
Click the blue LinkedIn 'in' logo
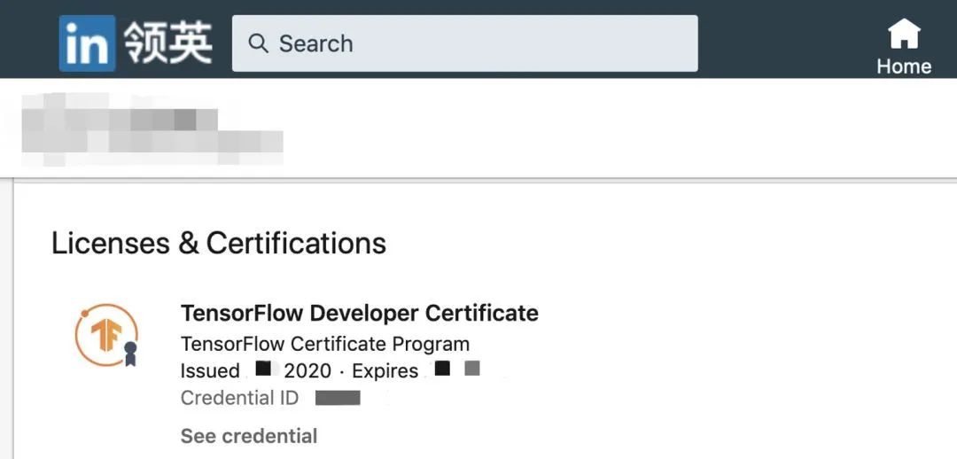pyautogui.click(x=87, y=43)
